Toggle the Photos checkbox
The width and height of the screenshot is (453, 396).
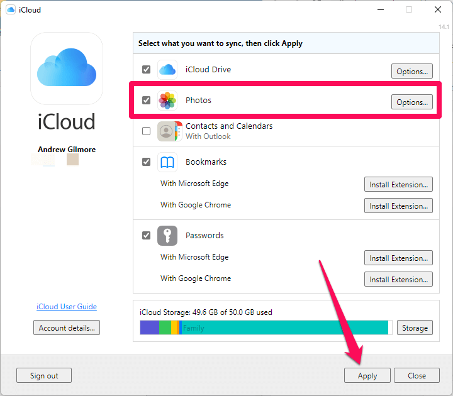(x=146, y=101)
